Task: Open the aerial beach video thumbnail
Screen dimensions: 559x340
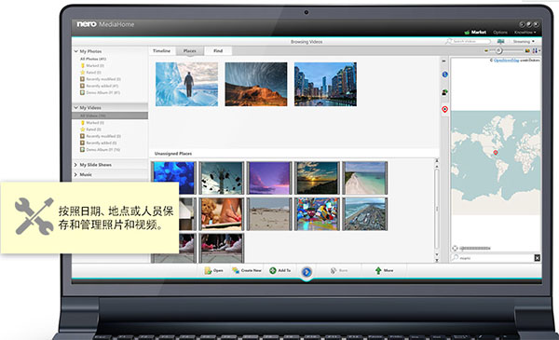Action: click(364, 178)
